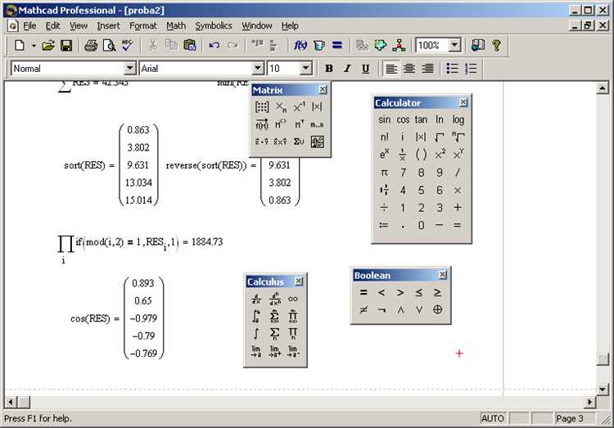Viewport: 614px width, 428px height.
Task: Click the log button in Calculator
Action: 458,119
